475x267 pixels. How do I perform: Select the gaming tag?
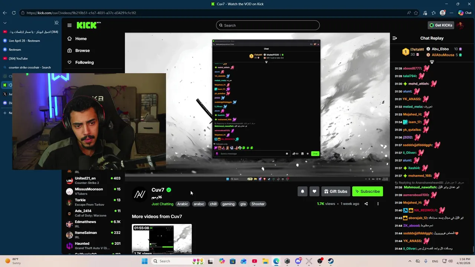point(228,204)
